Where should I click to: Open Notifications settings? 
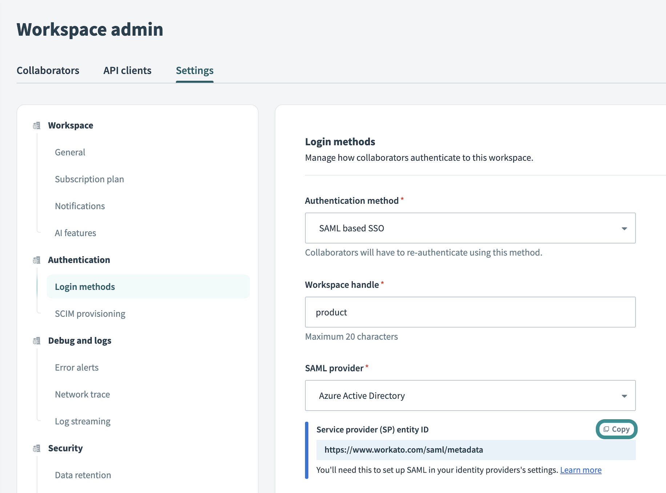pyautogui.click(x=80, y=206)
